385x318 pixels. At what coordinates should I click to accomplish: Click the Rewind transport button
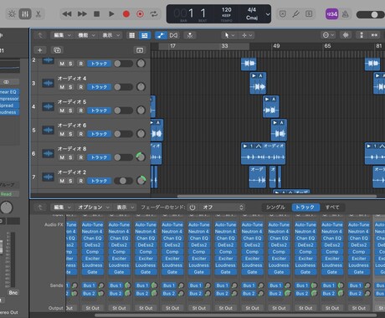67,14
